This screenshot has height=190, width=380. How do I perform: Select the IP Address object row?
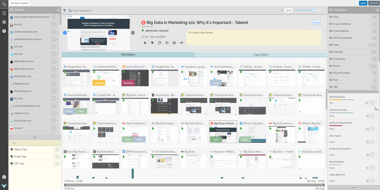click(353, 59)
